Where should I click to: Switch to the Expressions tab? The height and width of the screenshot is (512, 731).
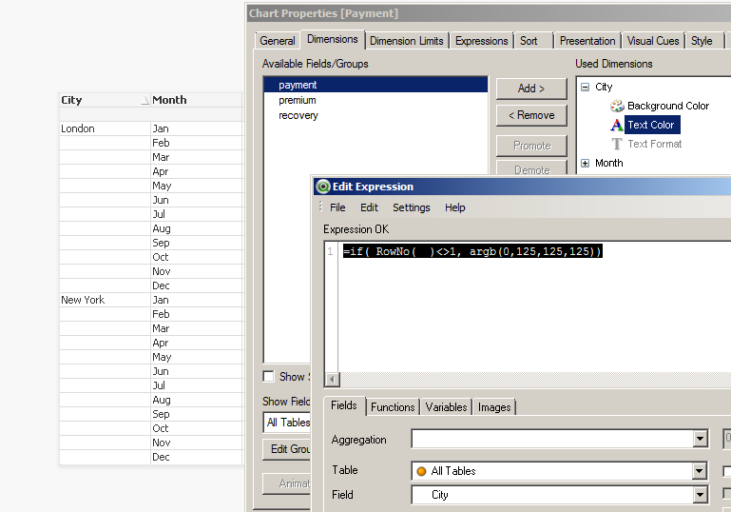481,41
